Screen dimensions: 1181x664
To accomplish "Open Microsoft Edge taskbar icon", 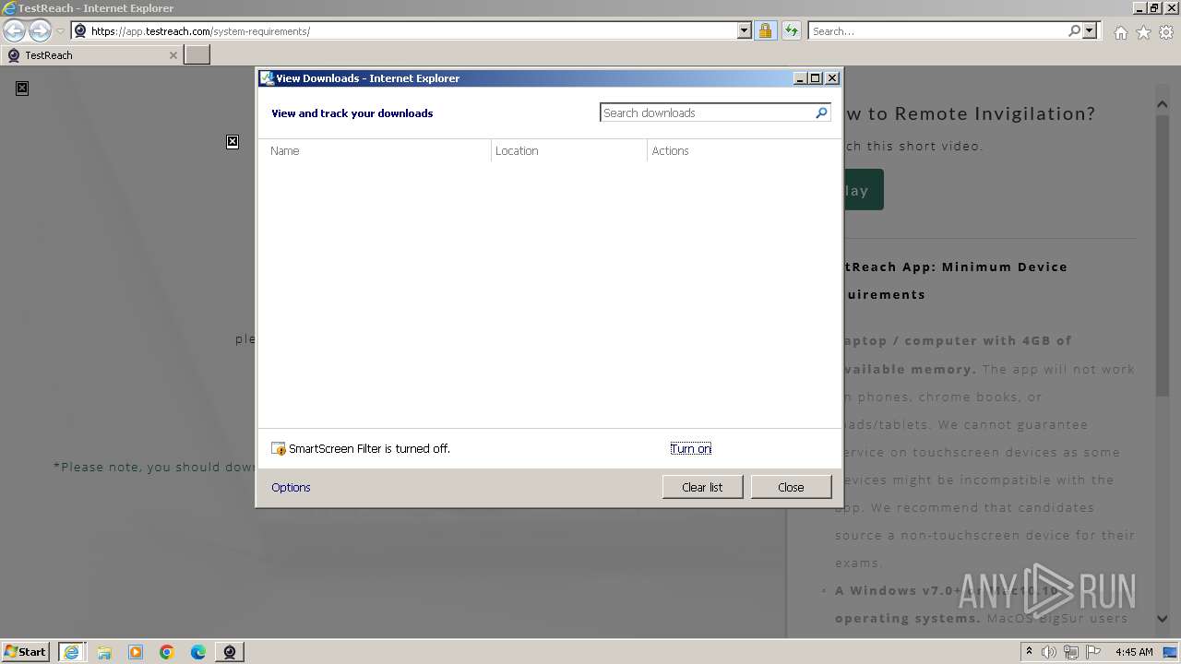I will 198,652.
